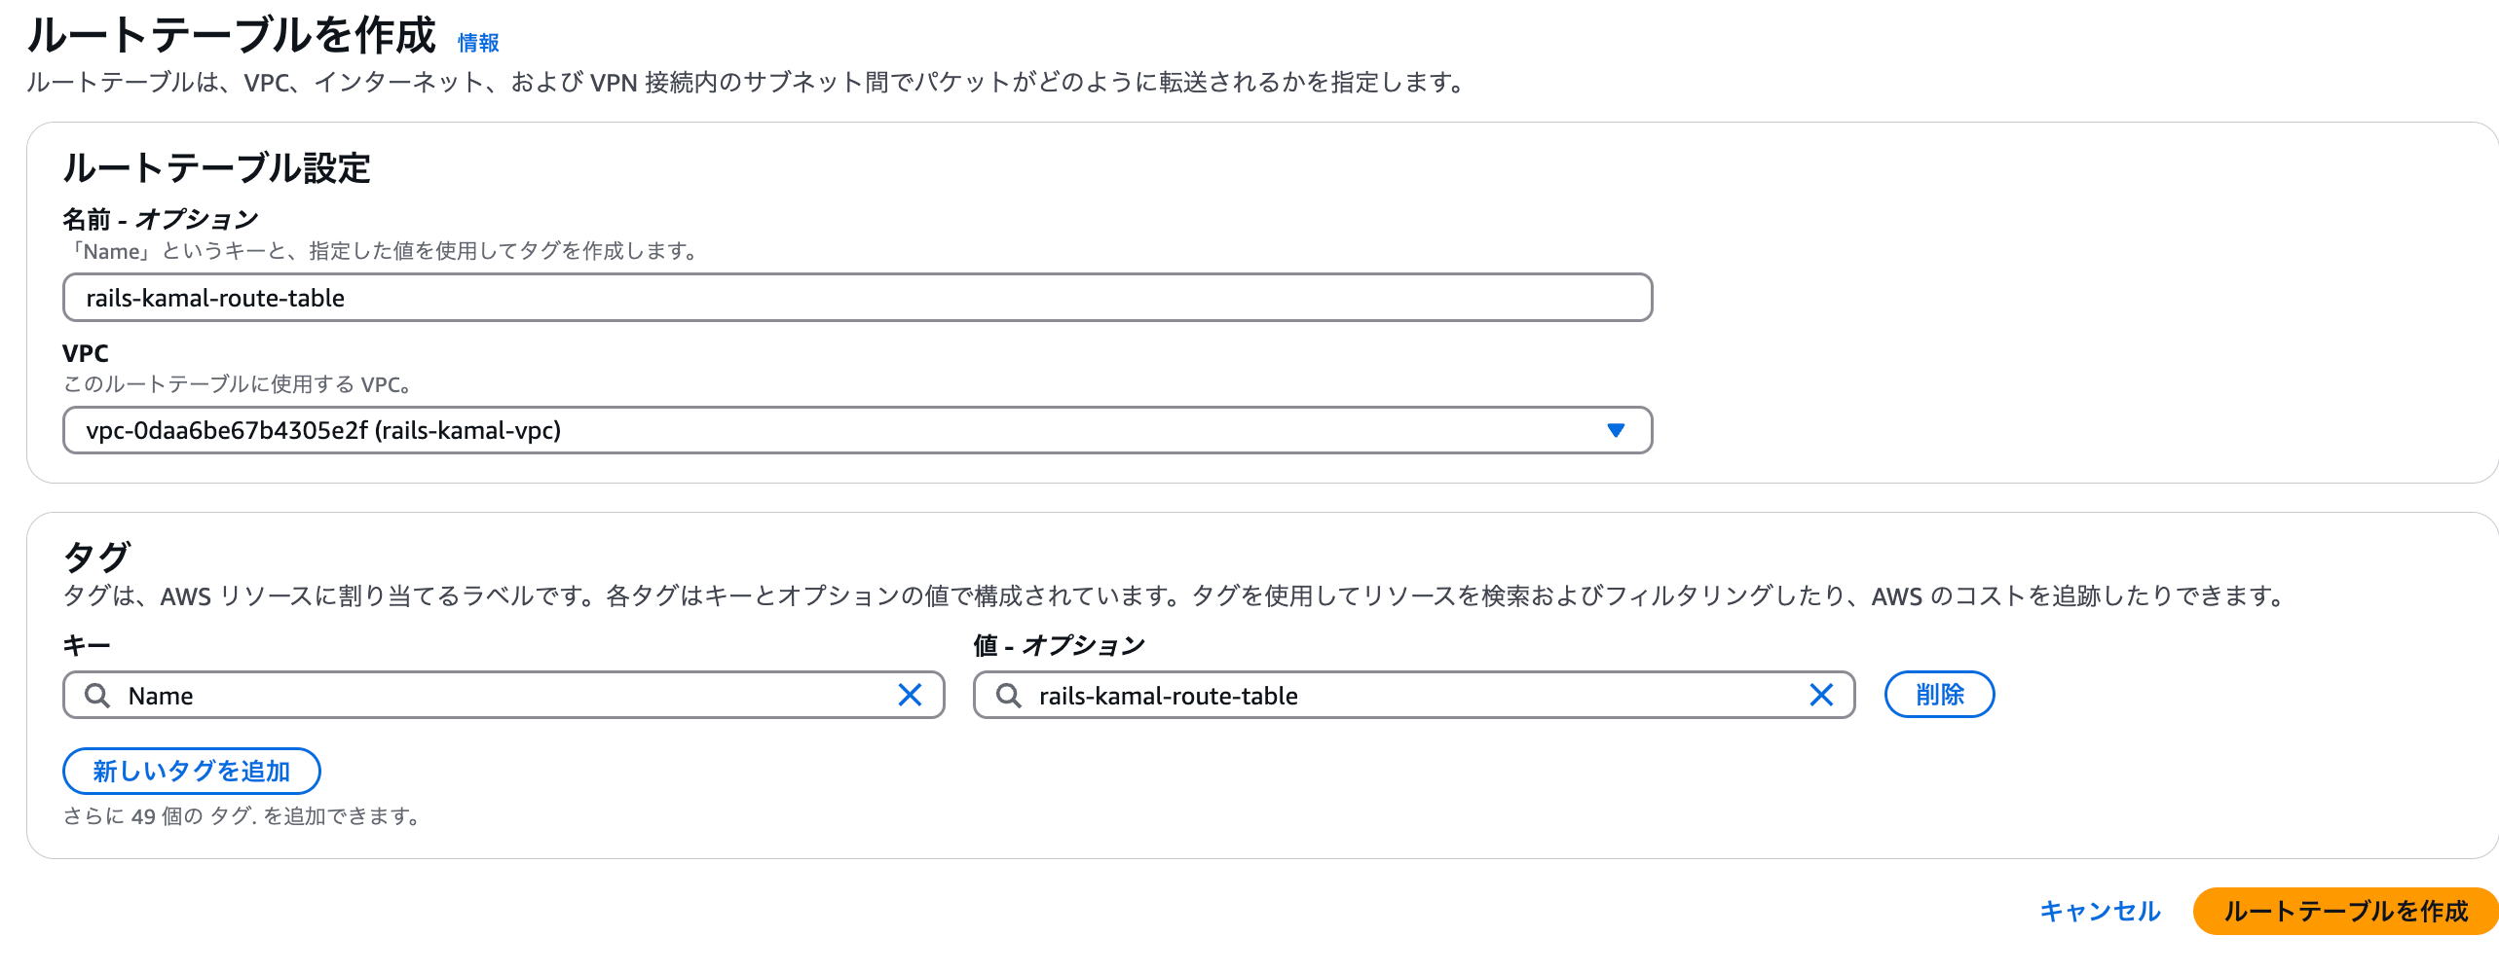Click the ルートテーブルを作成 page title
2499x973 pixels.
(x=231, y=35)
